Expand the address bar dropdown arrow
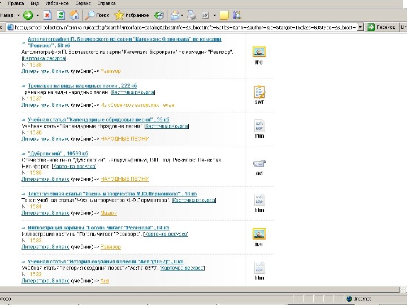 360,27
